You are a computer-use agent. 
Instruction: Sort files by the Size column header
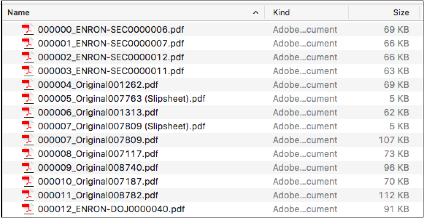click(x=401, y=13)
